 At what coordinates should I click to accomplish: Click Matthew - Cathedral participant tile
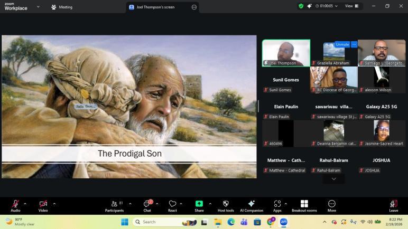pos(286,160)
